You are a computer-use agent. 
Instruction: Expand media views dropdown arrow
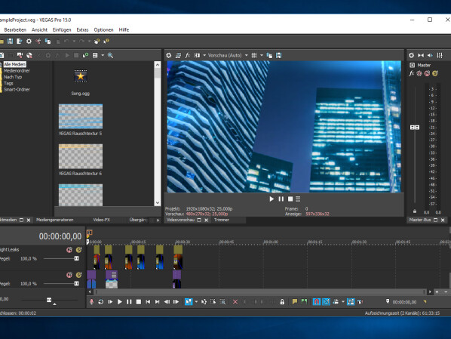pos(103,55)
